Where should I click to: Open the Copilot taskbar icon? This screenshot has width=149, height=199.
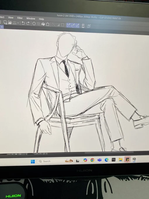[85, 160]
